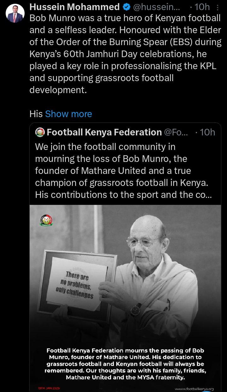Open the main tweet text about Bob Munro

(125, 54)
